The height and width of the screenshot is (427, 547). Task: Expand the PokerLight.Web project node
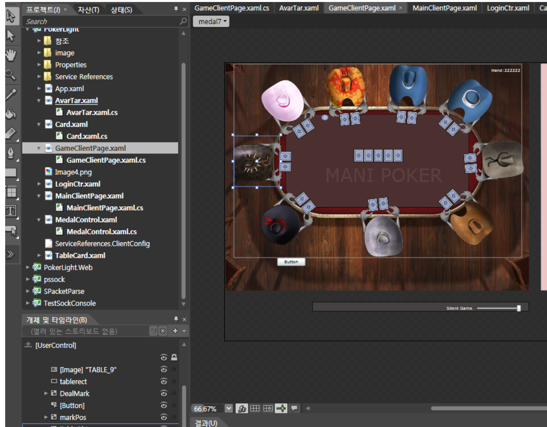click(27, 267)
